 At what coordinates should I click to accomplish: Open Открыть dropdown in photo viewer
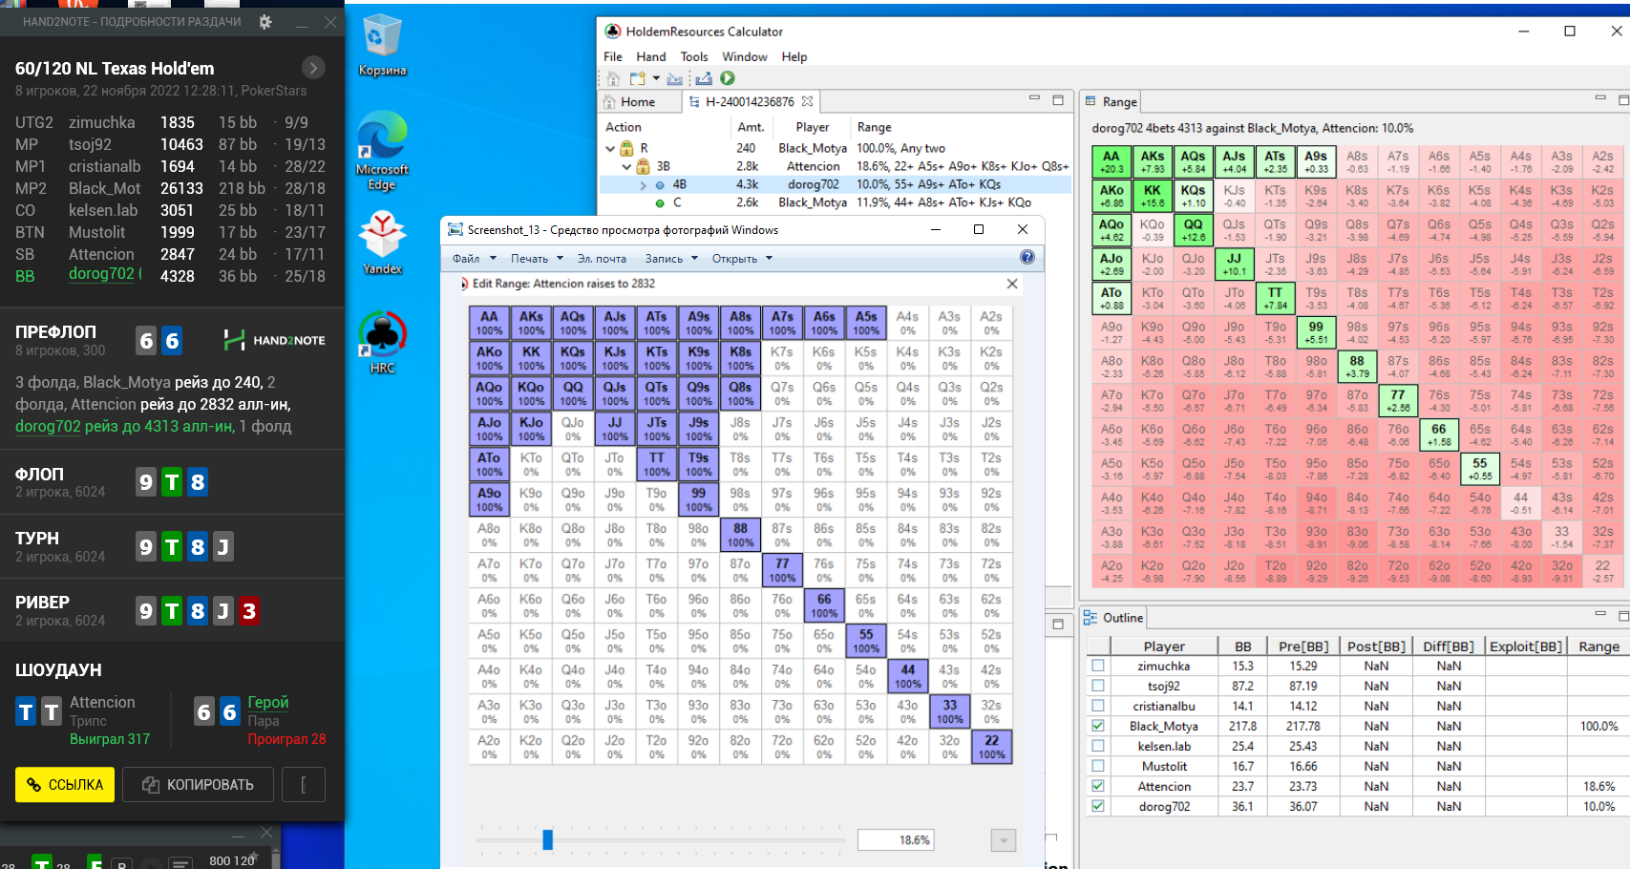click(x=742, y=258)
